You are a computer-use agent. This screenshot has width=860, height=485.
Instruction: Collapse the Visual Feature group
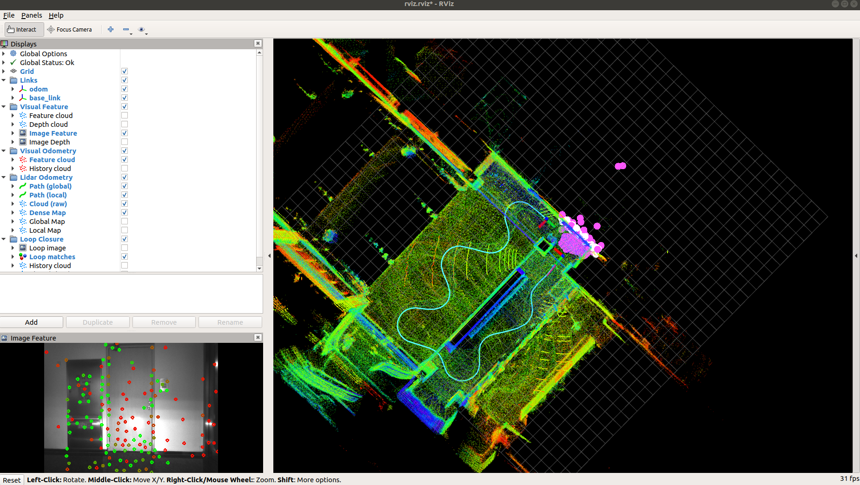4,106
